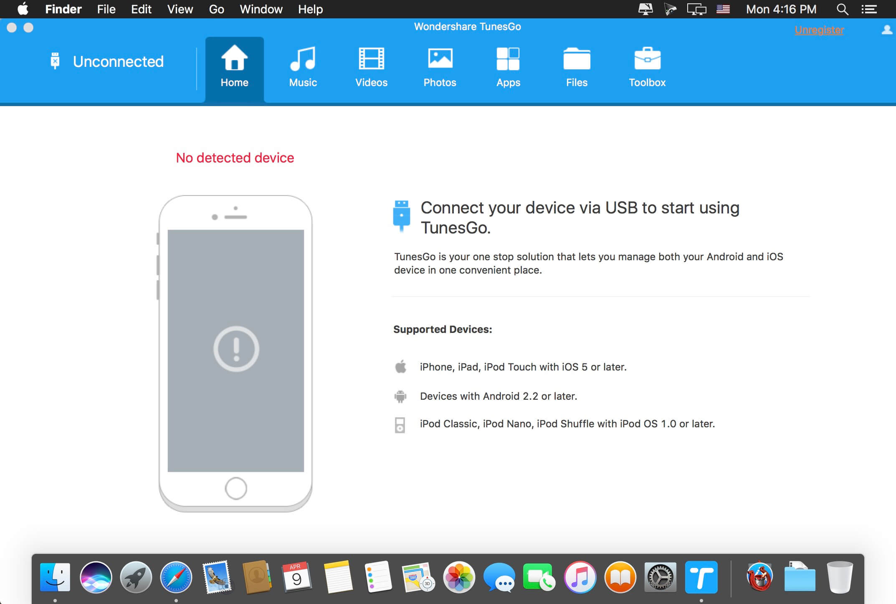896x604 pixels.
Task: Open the Files tab
Action: point(577,67)
